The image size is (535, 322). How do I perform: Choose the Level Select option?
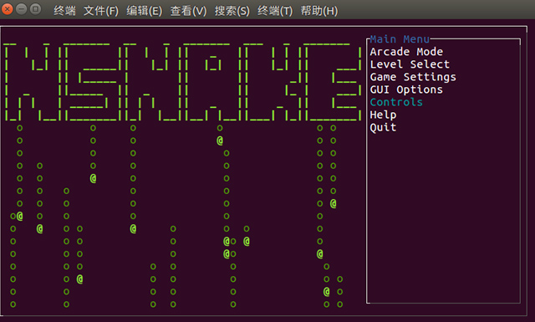coord(410,64)
